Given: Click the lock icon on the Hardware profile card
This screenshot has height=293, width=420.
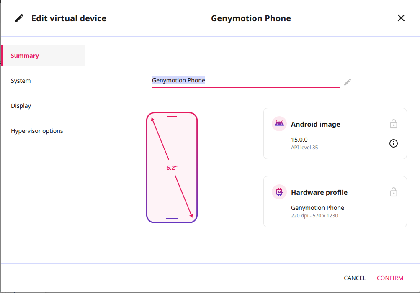Looking at the screenshot, I should pos(393,192).
